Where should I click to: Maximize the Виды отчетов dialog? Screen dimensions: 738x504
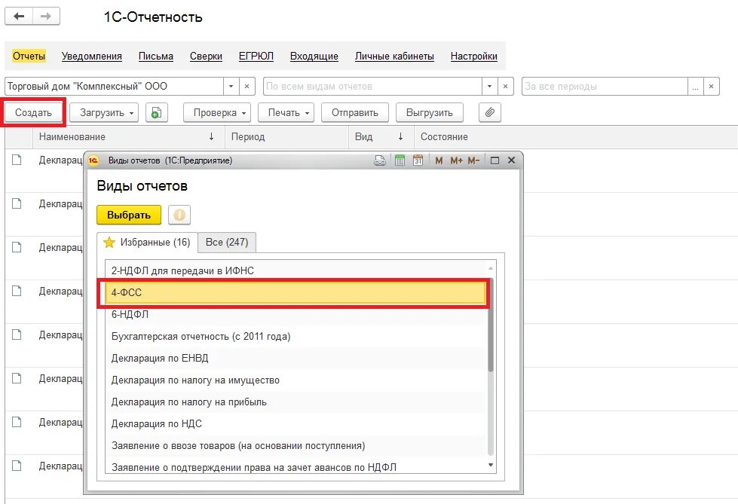click(x=495, y=160)
